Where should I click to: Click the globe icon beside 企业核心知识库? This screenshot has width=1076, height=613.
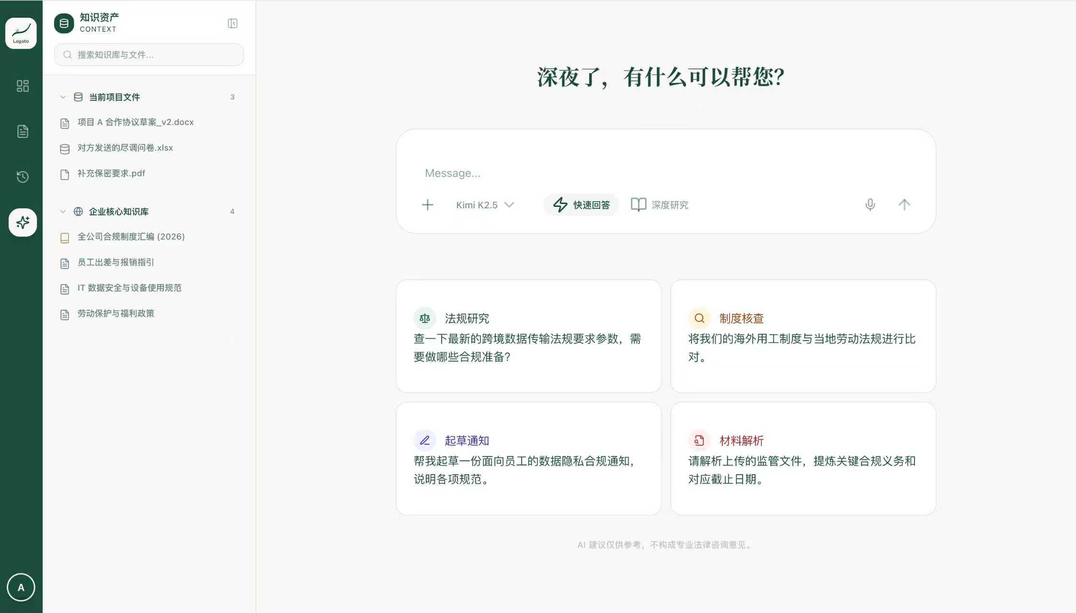coord(78,211)
